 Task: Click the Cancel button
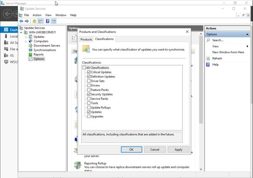[x=155, y=149]
